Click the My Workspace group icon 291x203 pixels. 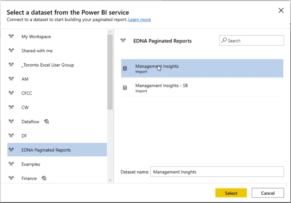point(11,36)
